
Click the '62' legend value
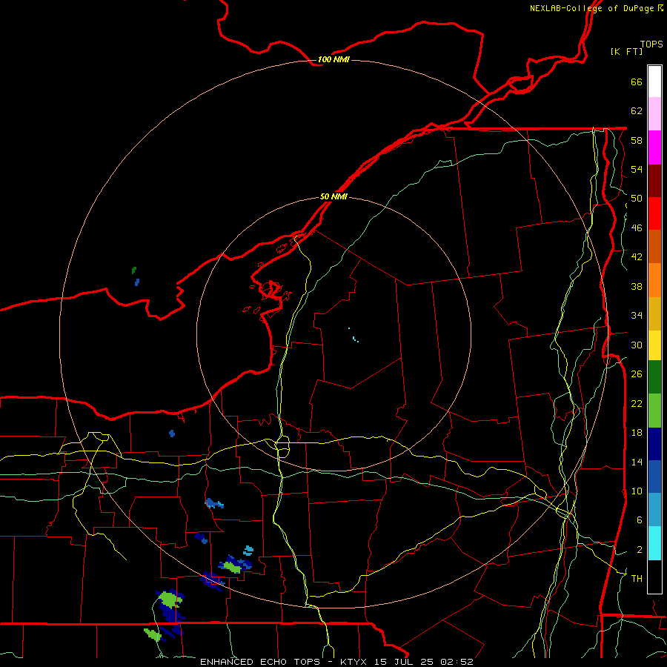(x=637, y=111)
